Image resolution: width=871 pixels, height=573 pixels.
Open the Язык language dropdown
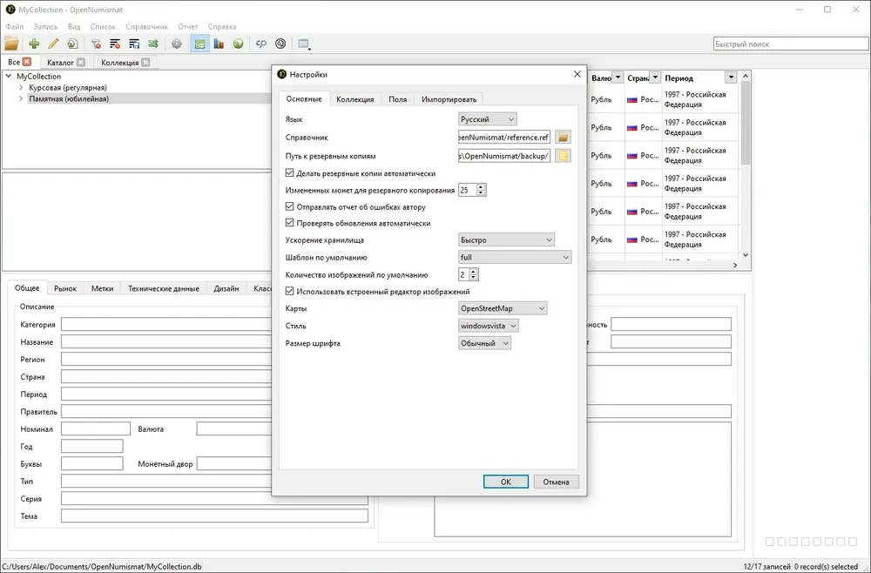pos(487,118)
